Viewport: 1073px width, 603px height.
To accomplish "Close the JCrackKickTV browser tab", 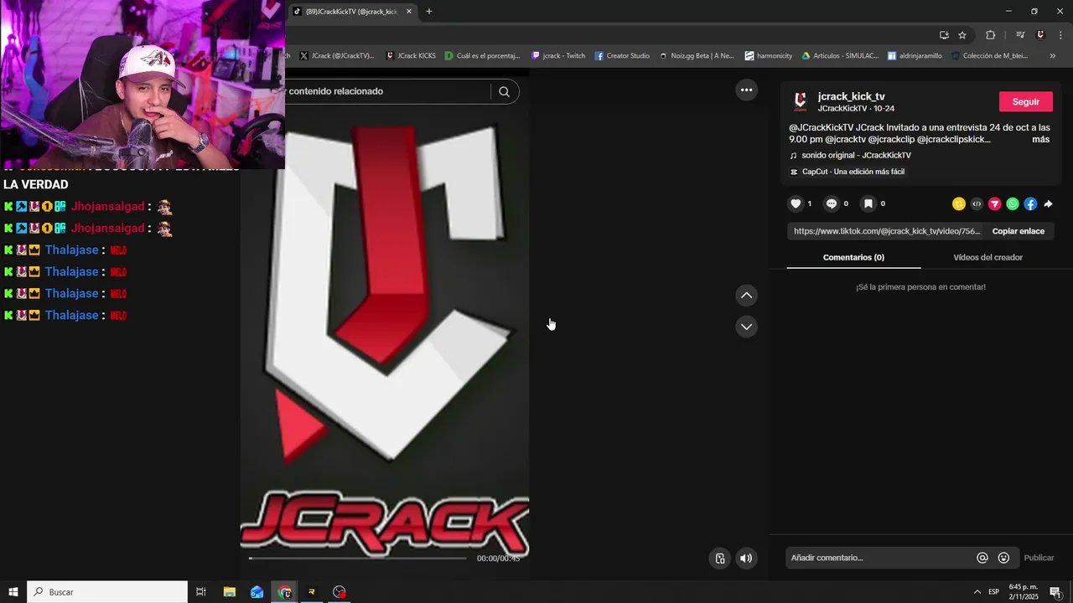I will point(409,12).
